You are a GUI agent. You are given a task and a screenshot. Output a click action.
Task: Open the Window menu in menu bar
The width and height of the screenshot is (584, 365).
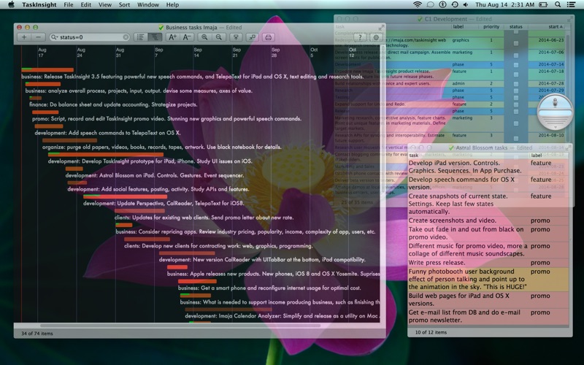(148, 4)
